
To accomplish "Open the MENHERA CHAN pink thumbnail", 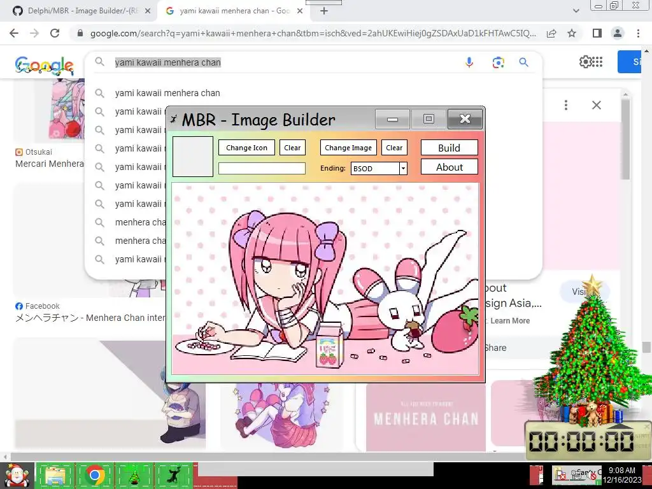I will click(x=425, y=417).
